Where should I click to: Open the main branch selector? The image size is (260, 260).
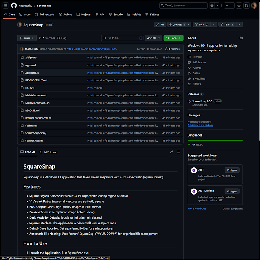pyautogui.click(x=27, y=38)
